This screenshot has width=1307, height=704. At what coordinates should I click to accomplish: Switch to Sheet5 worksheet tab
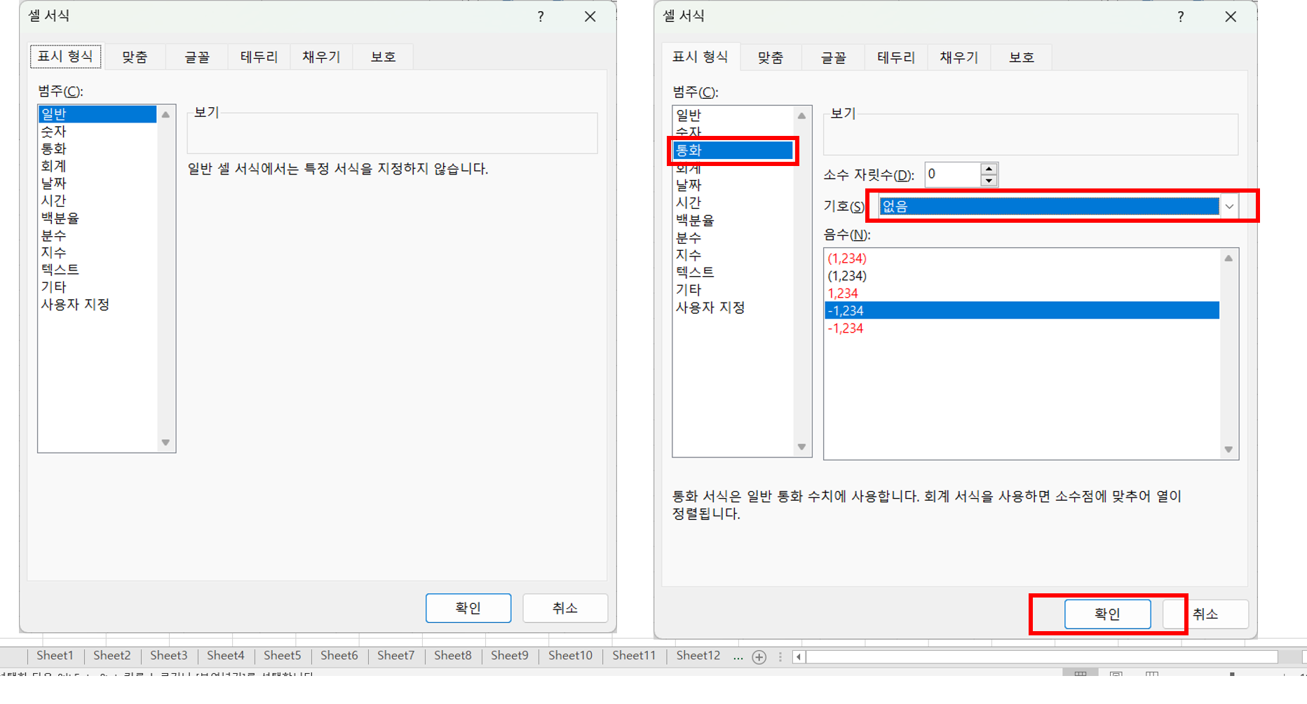point(282,656)
